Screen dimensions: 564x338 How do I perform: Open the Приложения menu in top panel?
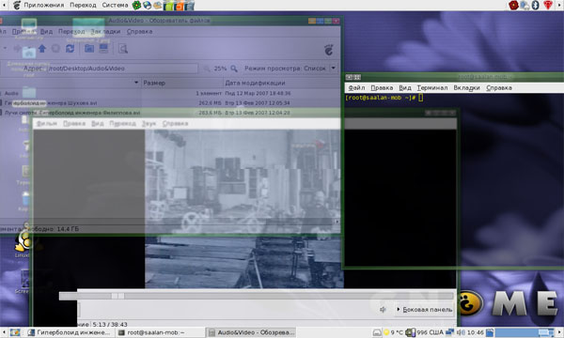point(43,5)
